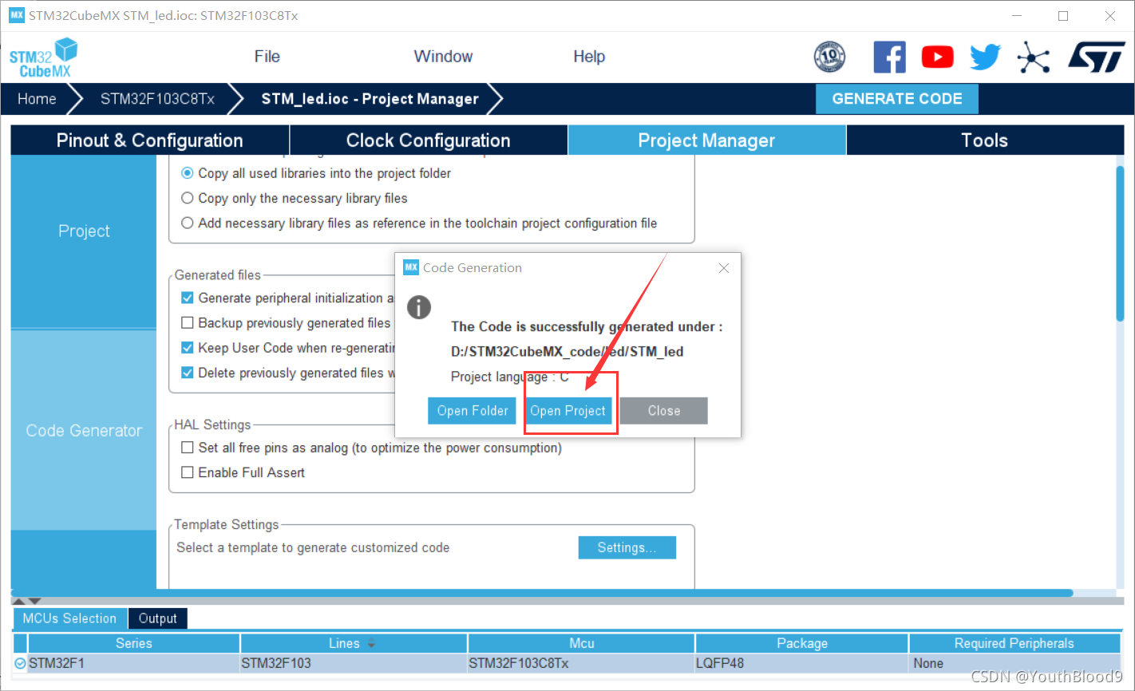Click the Series column header

(134, 643)
